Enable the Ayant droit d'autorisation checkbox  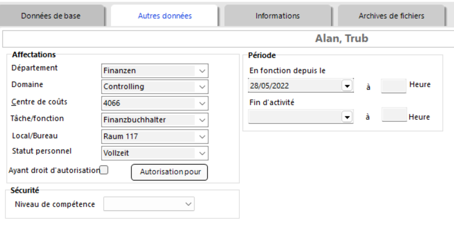pyautogui.click(x=104, y=170)
